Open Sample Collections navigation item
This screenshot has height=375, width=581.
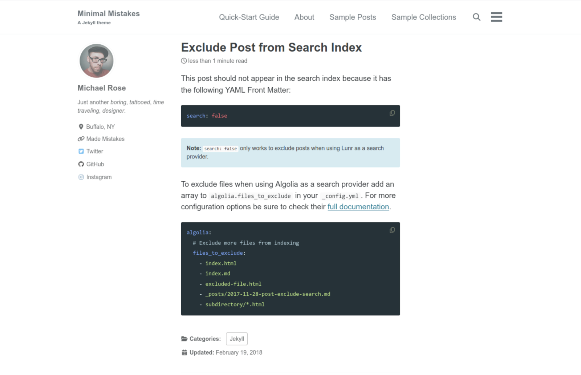pos(423,17)
